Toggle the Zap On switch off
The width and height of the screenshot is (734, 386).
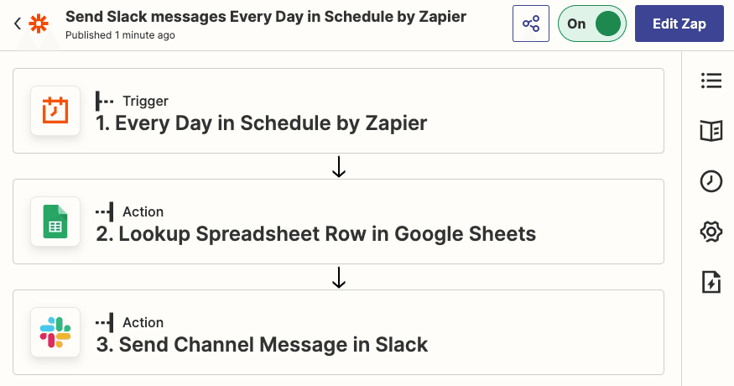click(x=591, y=23)
